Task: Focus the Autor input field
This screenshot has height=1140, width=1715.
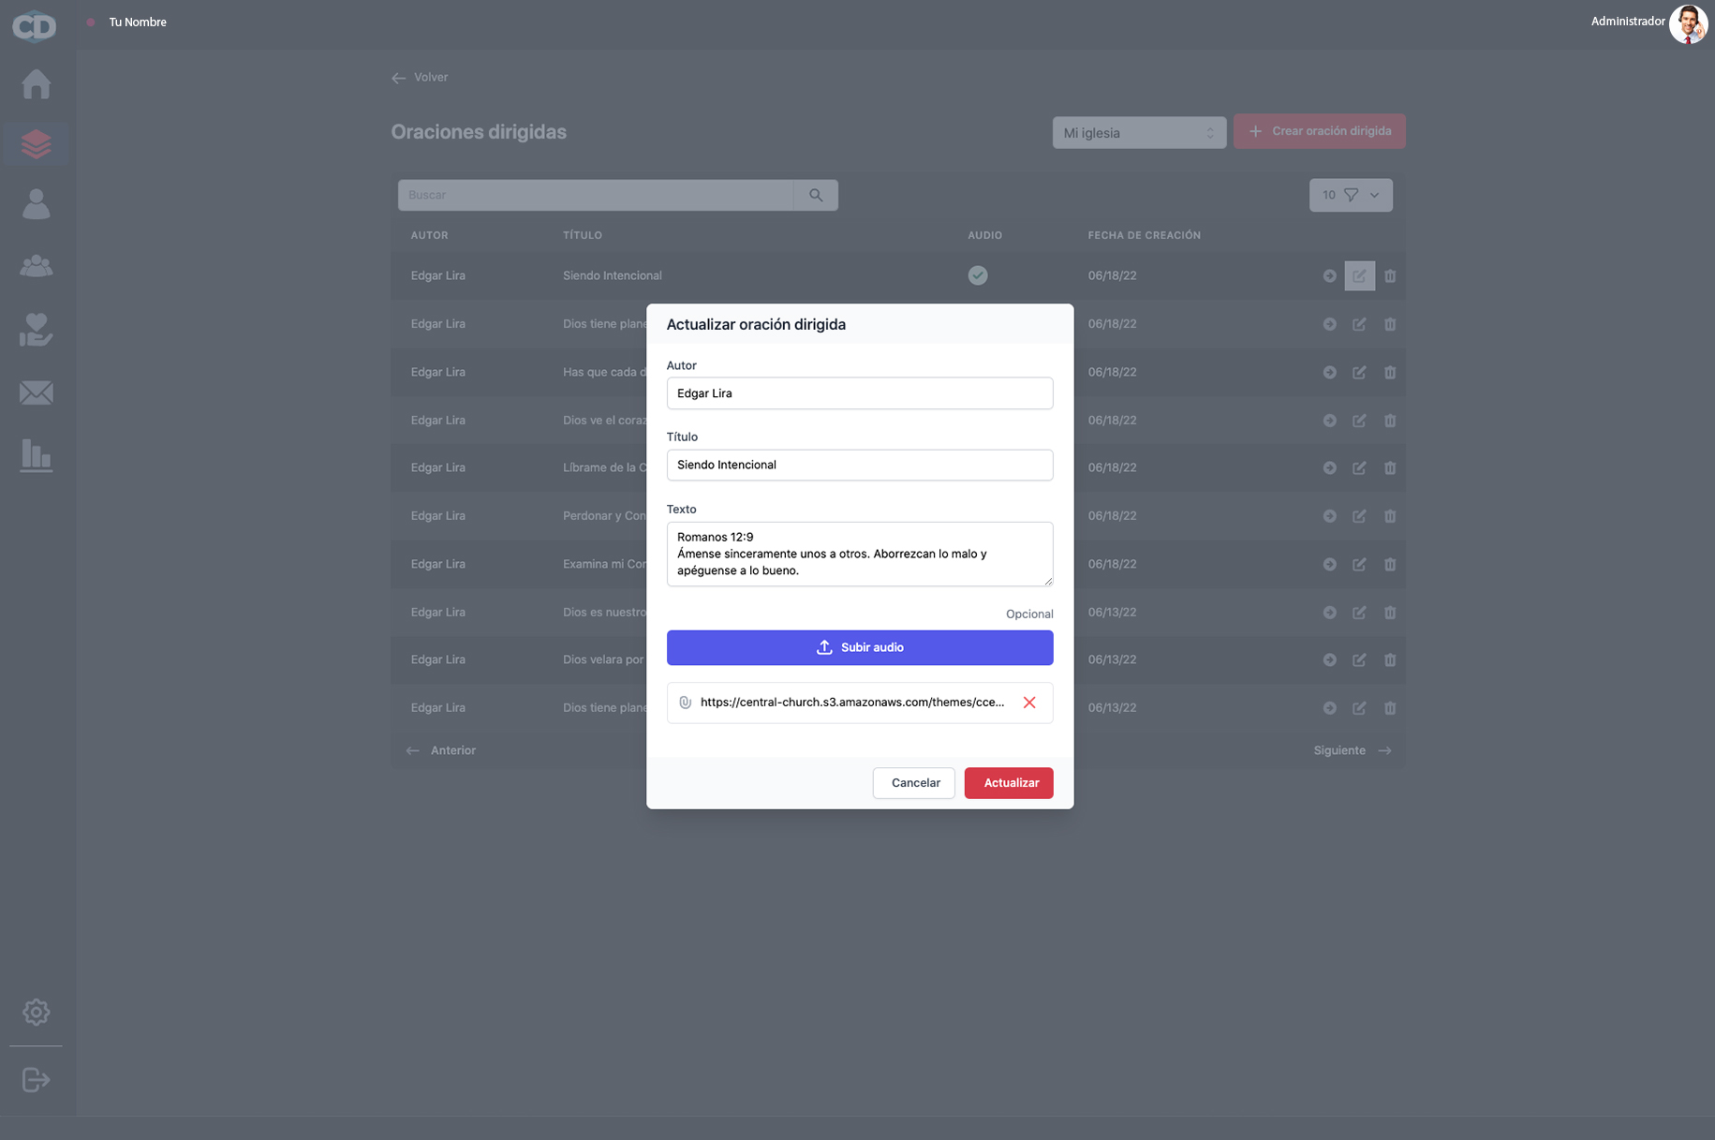Action: (x=860, y=393)
